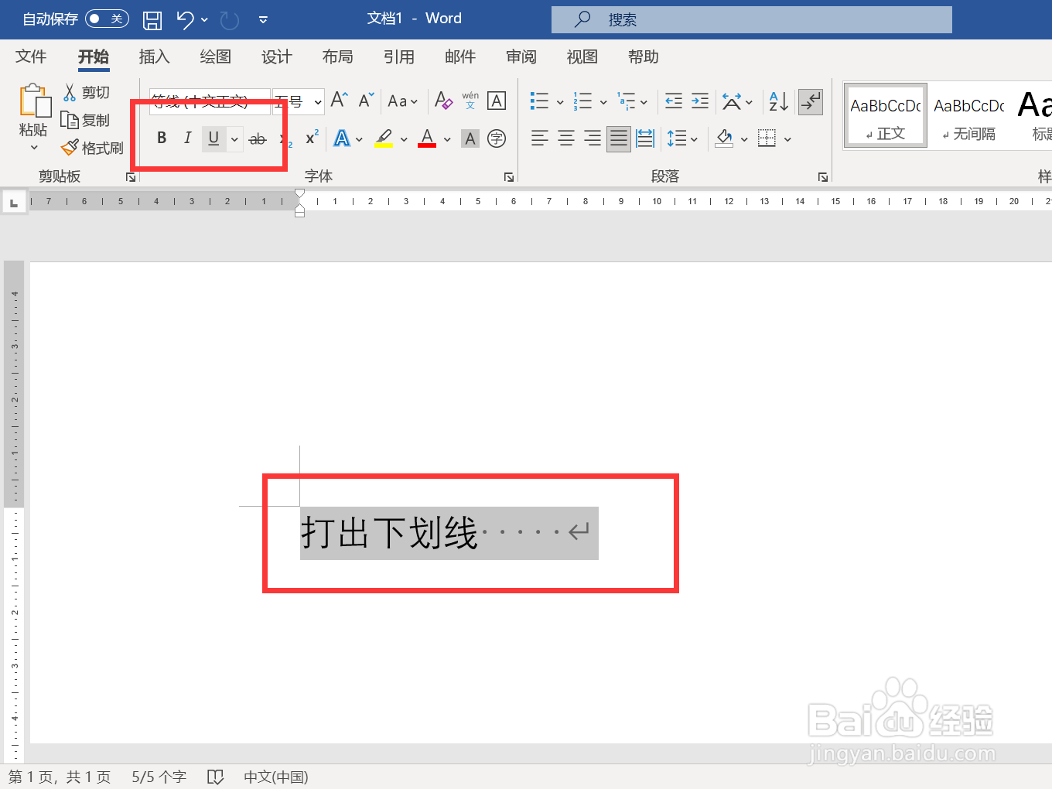Click the numbered list icon
The width and height of the screenshot is (1052, 789).
(x=582, y=101)
